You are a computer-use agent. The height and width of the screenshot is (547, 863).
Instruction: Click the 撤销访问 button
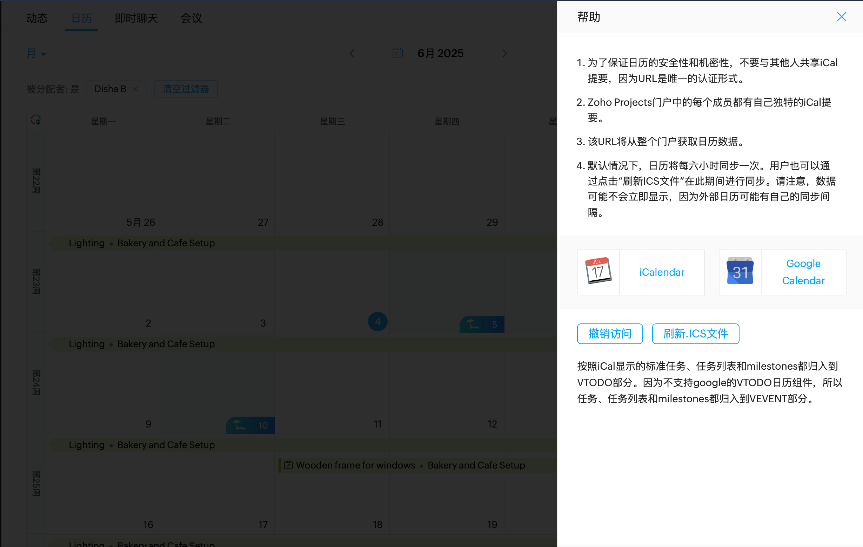[x=609, y=333]
